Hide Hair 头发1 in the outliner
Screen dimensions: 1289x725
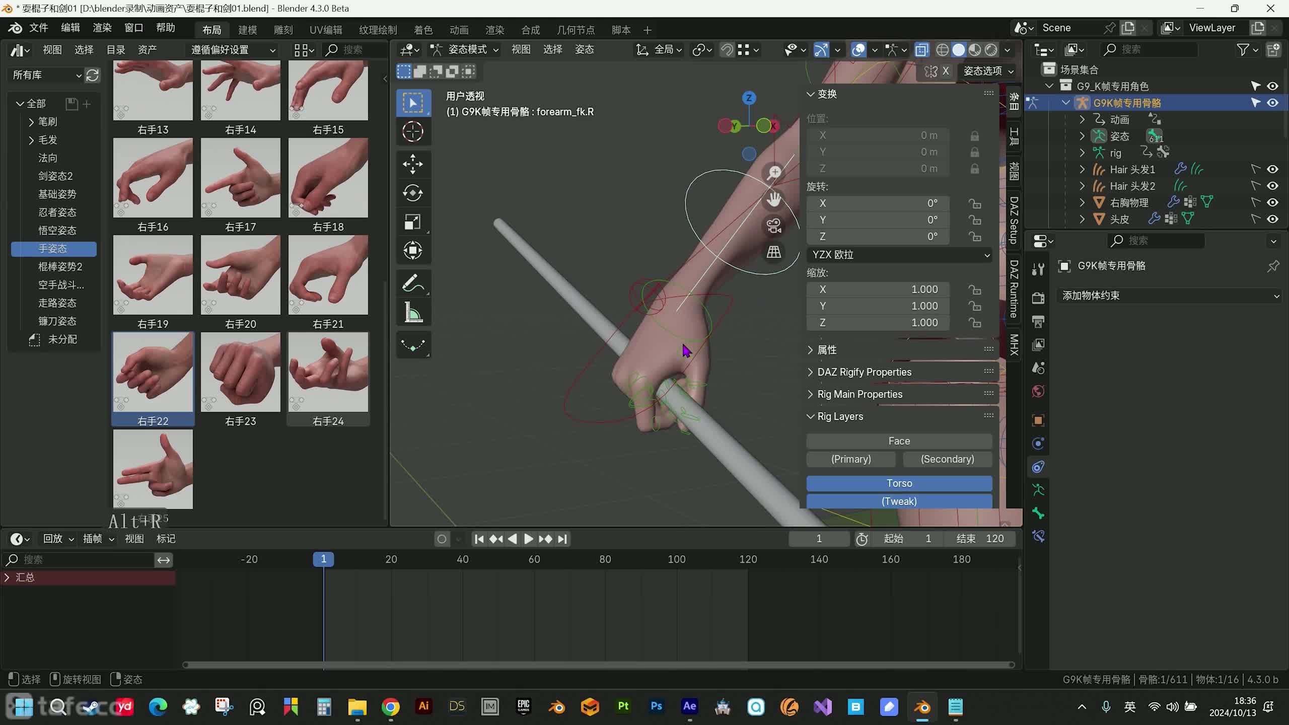click(x=1272, y=170)
